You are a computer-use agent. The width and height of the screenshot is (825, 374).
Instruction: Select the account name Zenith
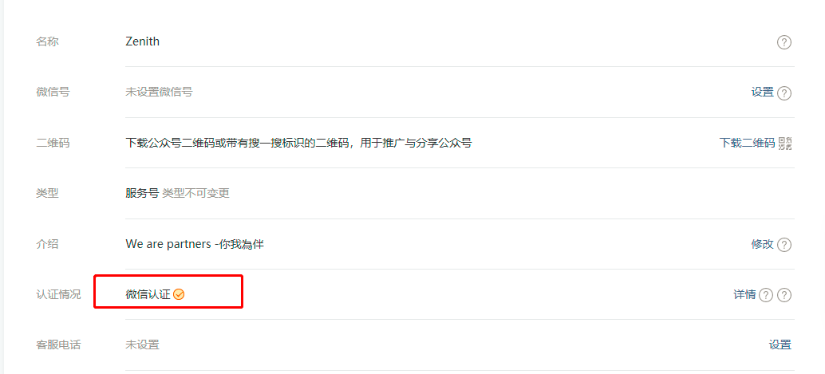click(143, 41)
